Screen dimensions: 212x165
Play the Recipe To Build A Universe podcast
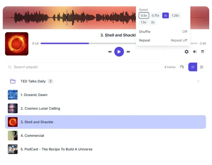click(x=105, y=149)
